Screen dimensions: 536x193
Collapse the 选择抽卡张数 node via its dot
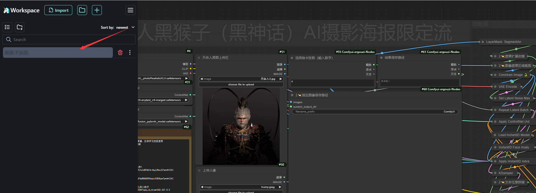292,58
